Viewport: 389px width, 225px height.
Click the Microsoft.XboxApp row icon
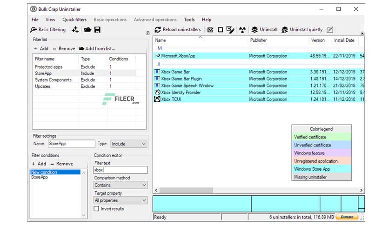coord(158,56)
